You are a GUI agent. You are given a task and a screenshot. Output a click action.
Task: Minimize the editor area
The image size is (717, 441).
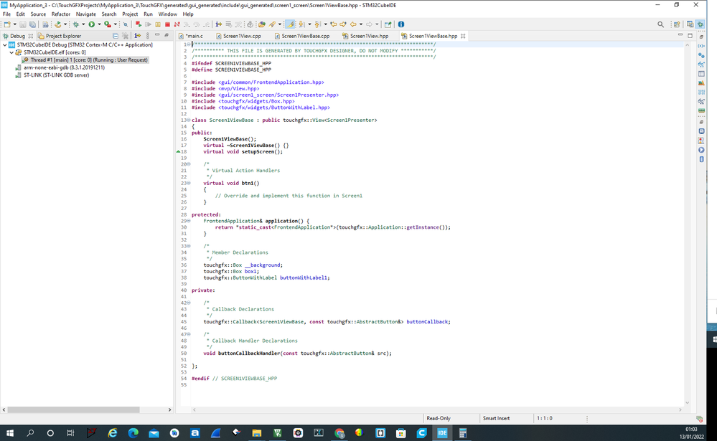(x=680, y=35)
